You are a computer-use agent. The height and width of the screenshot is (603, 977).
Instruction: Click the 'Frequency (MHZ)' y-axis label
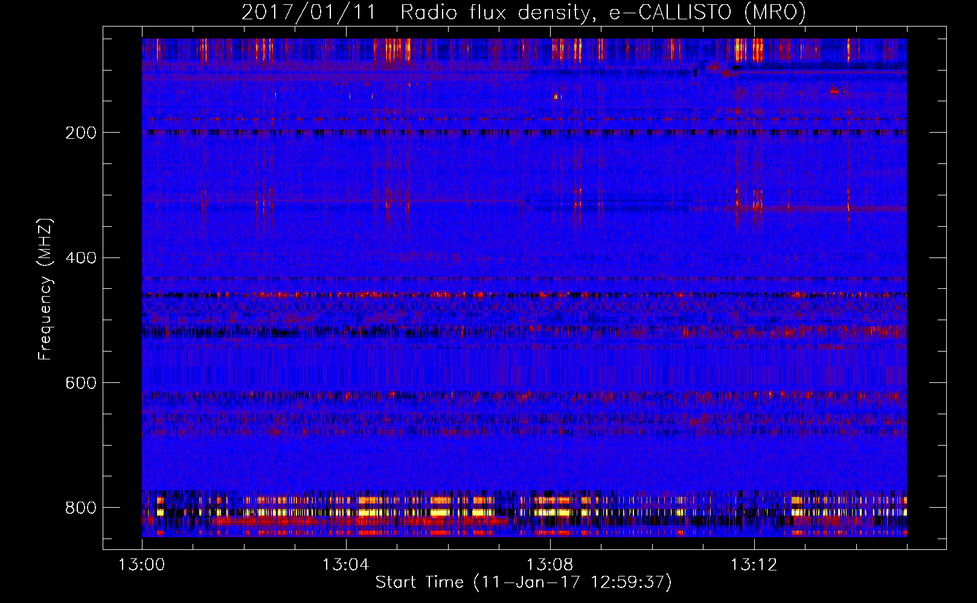pos(45,289)
